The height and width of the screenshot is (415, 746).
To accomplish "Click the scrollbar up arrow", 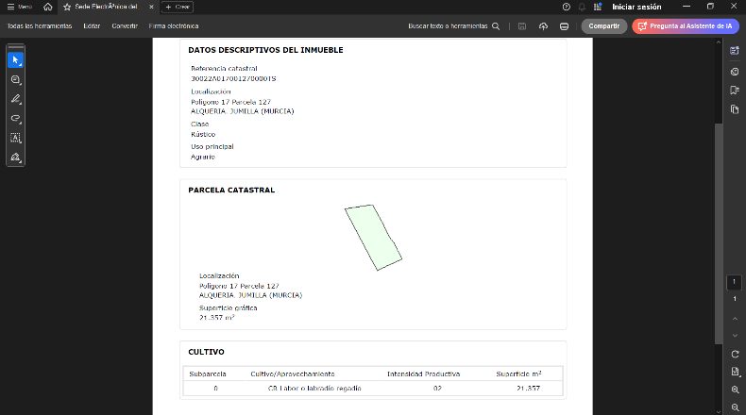I will click(x=719, y=42).
